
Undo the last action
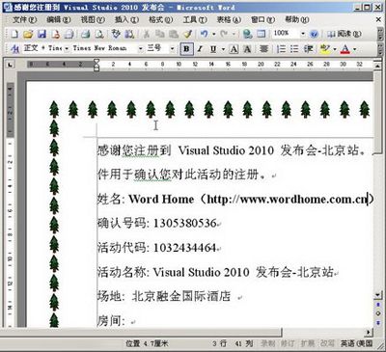[204, 34]
